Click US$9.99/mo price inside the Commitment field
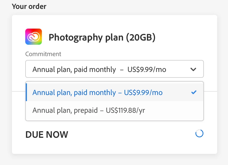 click(147, 69)
